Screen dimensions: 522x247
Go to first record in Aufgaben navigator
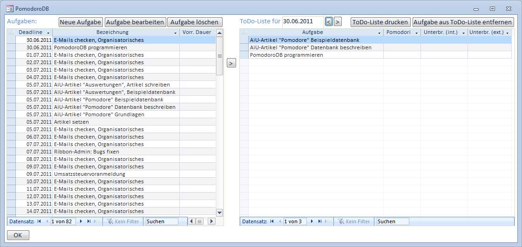pyautogui.click(x=39, y=221)
